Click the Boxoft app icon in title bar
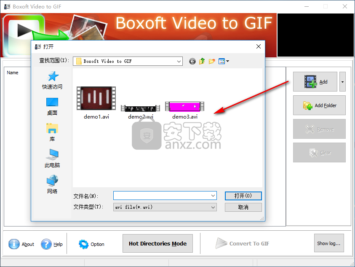355x267 pixels. pyautogui.click(x=7, y=6)
